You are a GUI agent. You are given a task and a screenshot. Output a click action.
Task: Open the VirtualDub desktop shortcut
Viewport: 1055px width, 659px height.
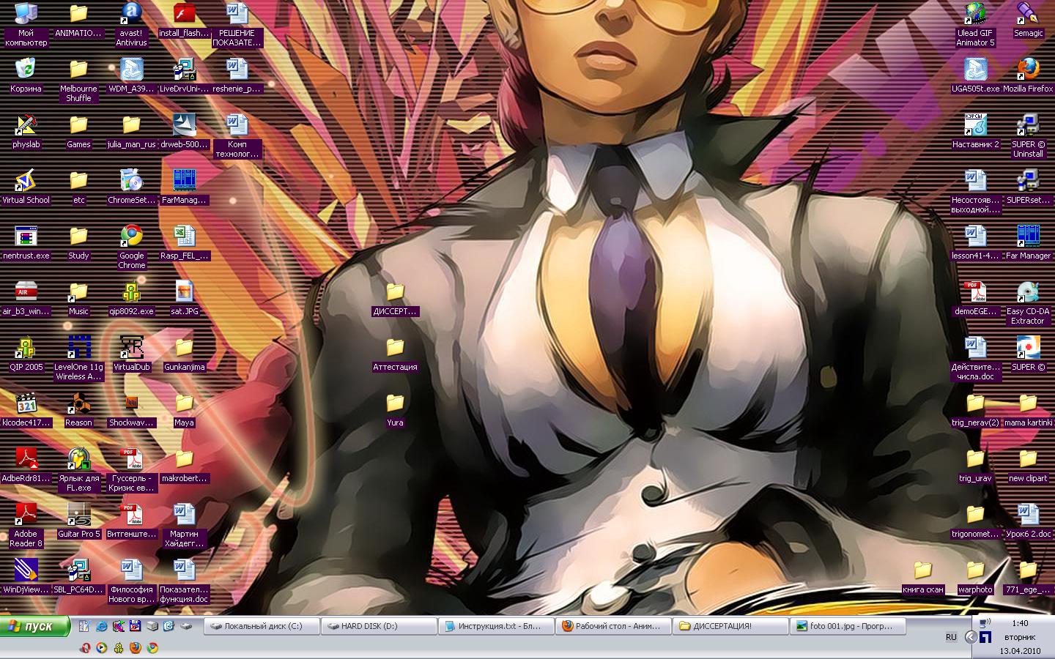131,354
